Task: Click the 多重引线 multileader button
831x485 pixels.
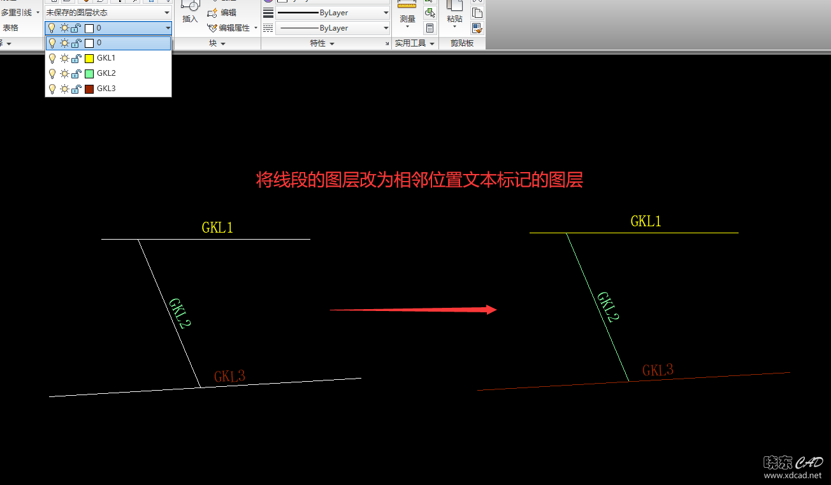Action: 16,13
